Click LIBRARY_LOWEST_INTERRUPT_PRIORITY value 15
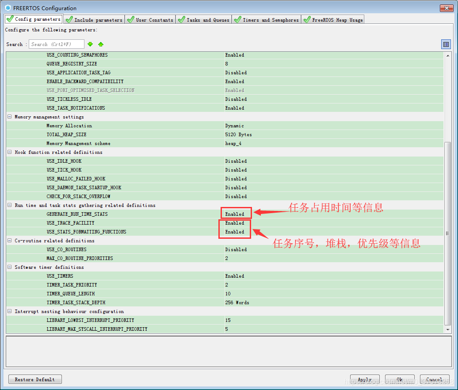The height and width of the screenshot is (390, 458). 228,320
